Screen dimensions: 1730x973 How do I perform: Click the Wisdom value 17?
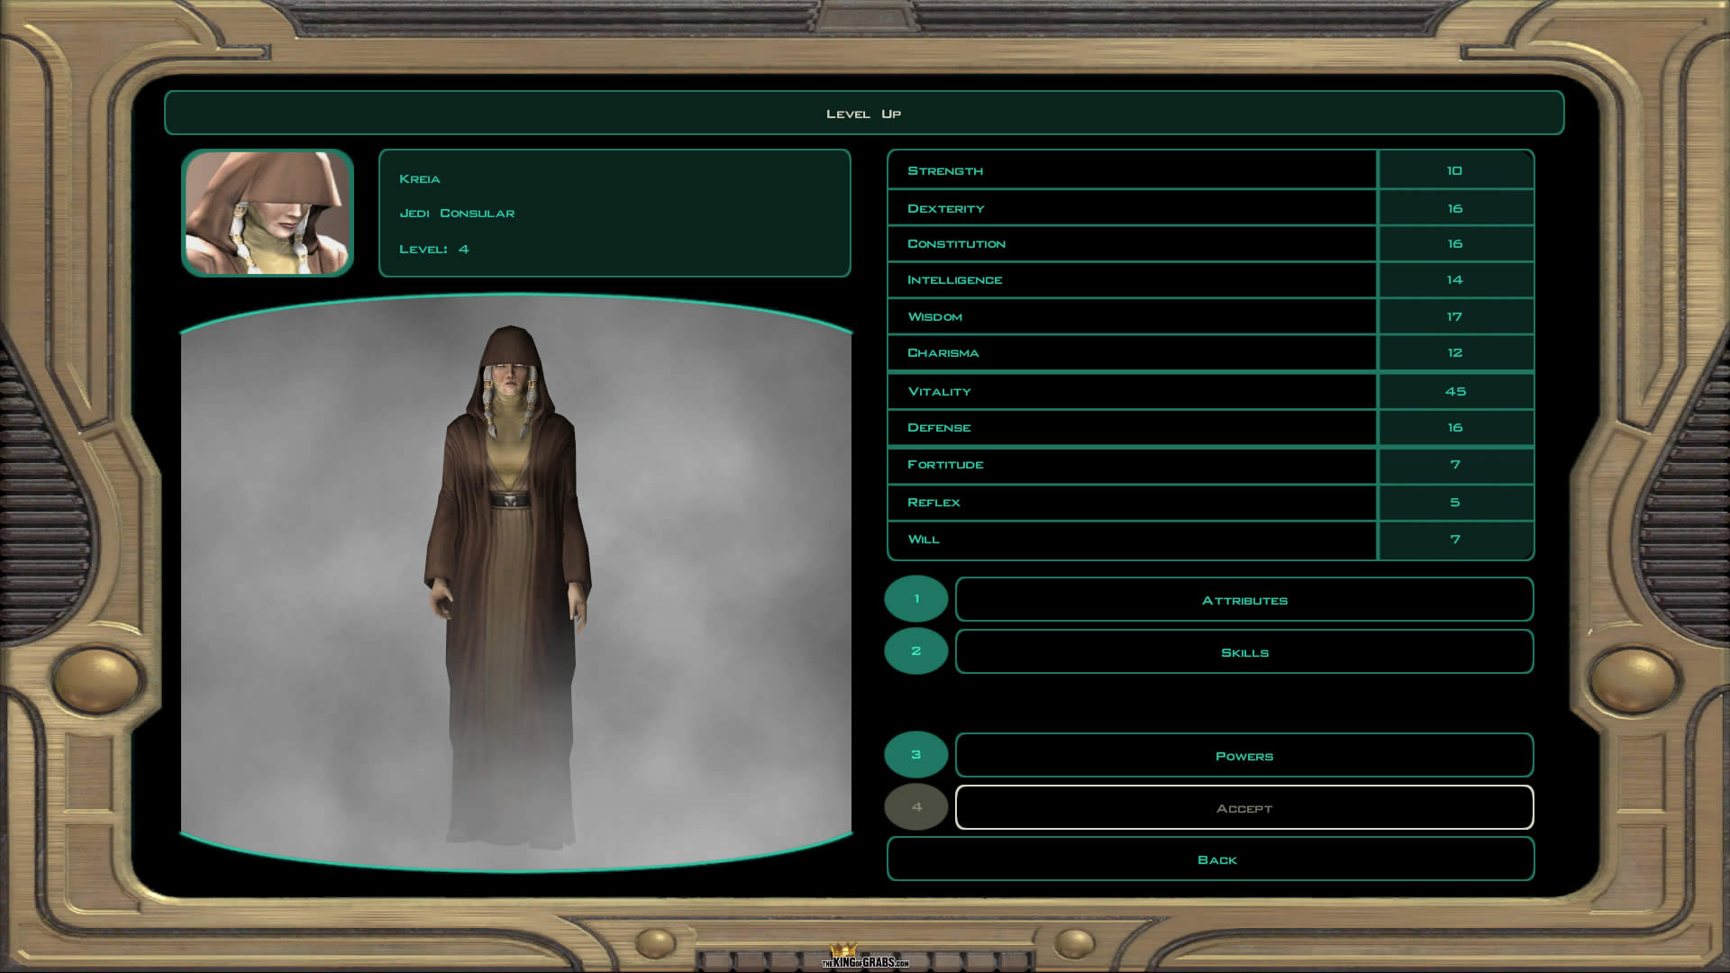coord(1454,317)
